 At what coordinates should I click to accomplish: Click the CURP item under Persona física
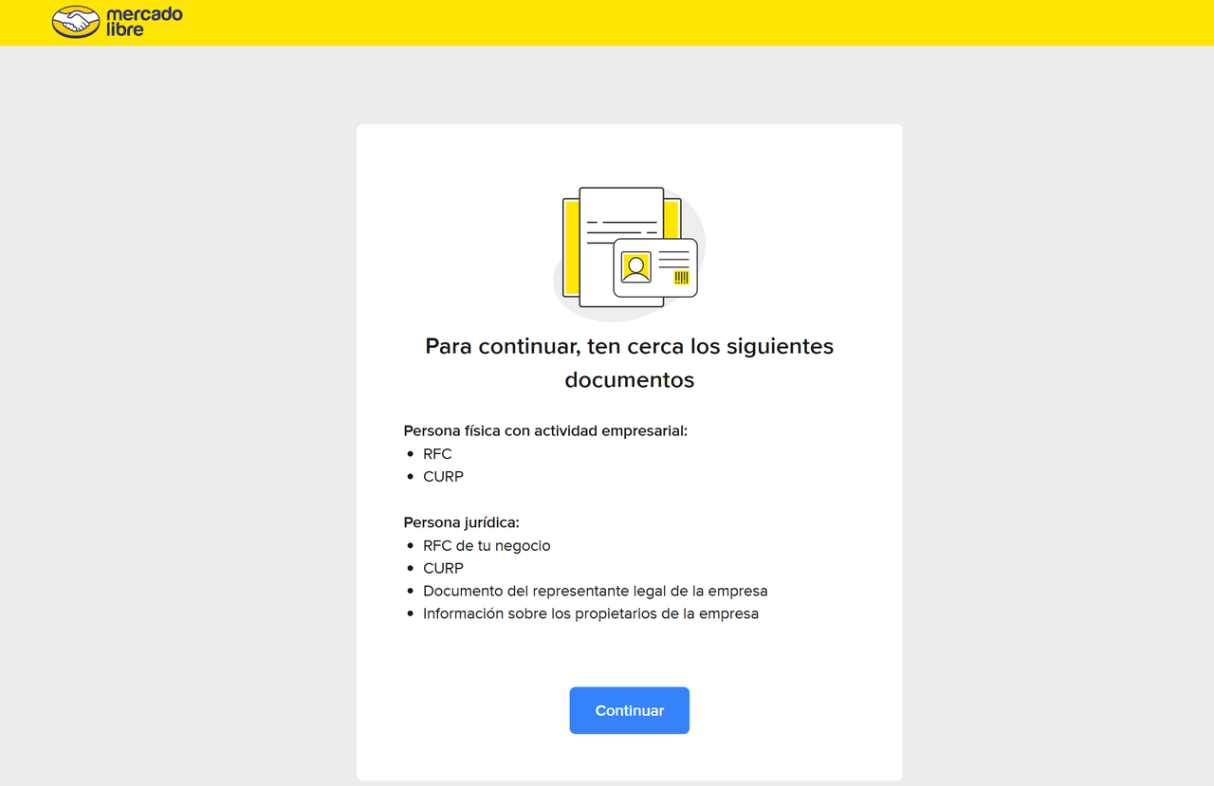point(443,477)
